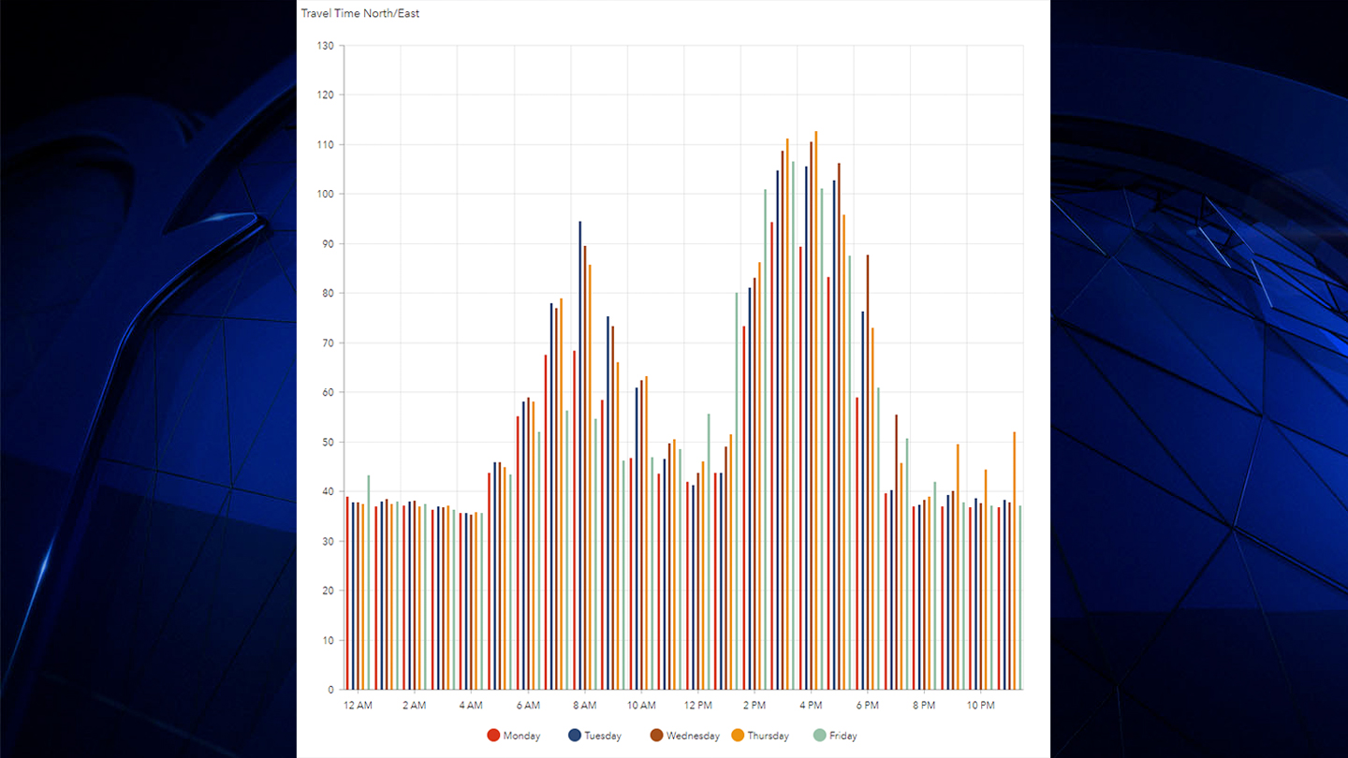Hide the Tuesday series via its legend label

(x=603, y=736)
